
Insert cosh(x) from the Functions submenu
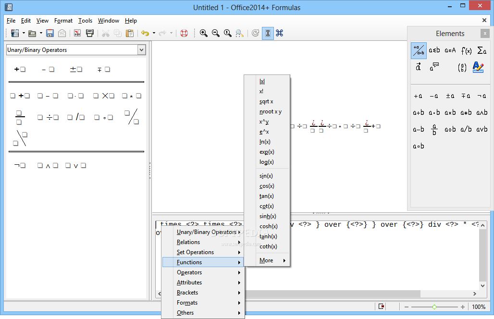pos(267,226)
